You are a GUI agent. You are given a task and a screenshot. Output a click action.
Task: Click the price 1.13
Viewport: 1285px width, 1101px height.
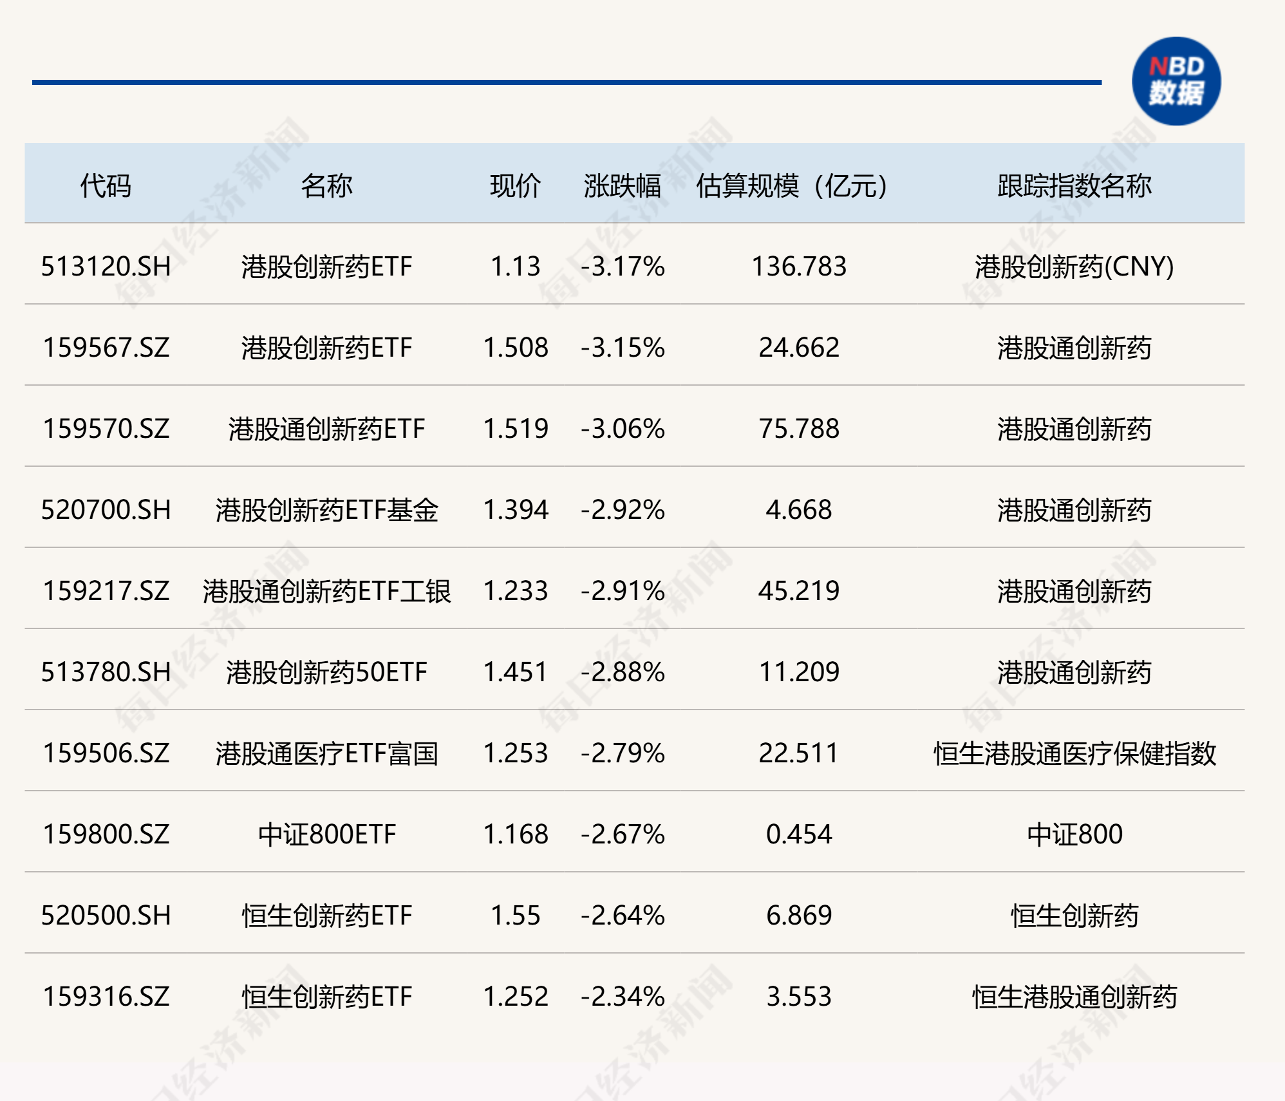pos(516,266)
